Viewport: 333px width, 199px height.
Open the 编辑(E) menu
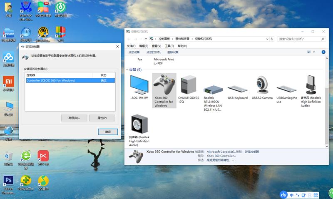[144, 46]
